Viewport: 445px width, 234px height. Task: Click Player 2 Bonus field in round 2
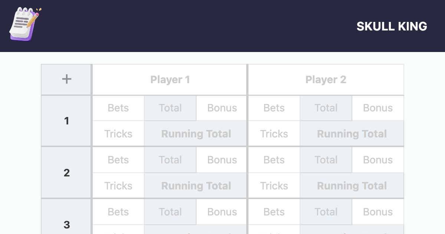point(378,160)
